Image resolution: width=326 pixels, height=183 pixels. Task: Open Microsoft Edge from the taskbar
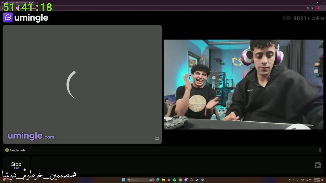pyautogui.click(x=158, y=180)
